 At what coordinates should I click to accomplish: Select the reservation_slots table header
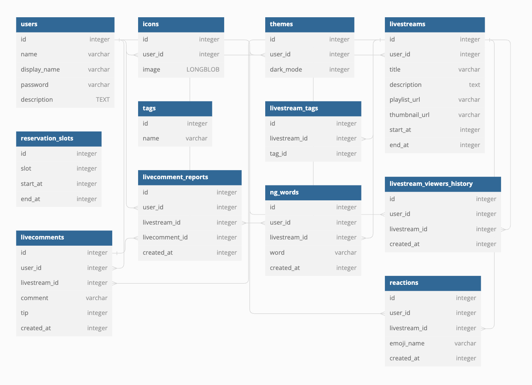point(59,139)
